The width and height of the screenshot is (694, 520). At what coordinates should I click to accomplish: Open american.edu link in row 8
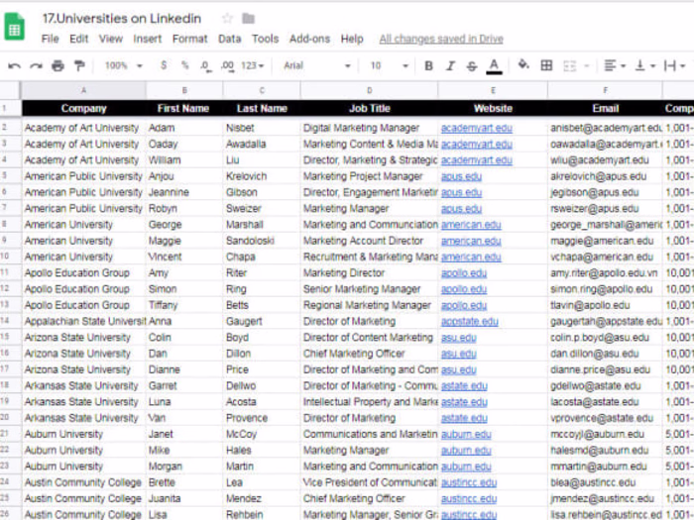tap(471, 225)
